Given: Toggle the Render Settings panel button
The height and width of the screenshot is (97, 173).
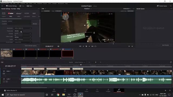Looking at the screenshot, I should point(11,6).
